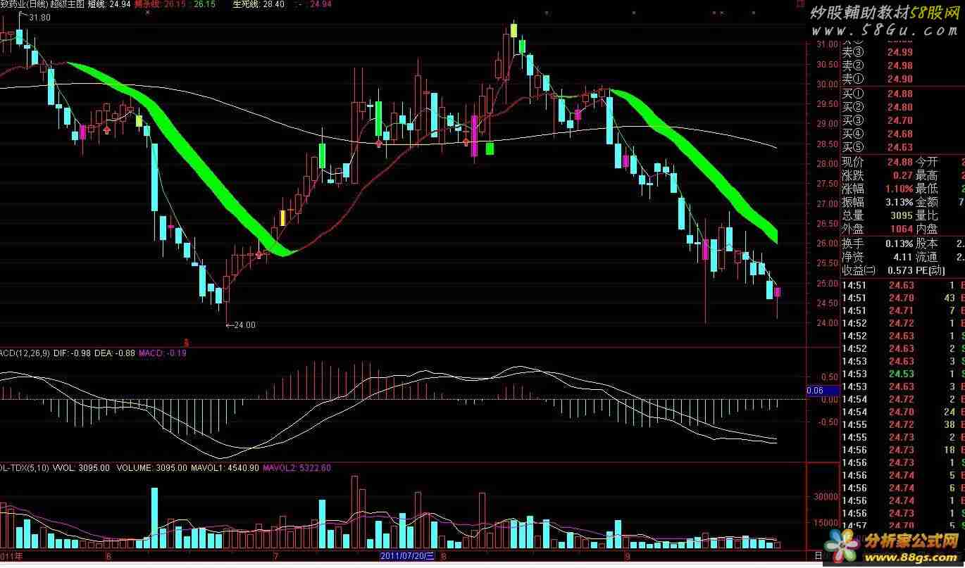Select the 涨跌 0.27 change value
This screenshot has width=965, height=568.
point(902,175)
